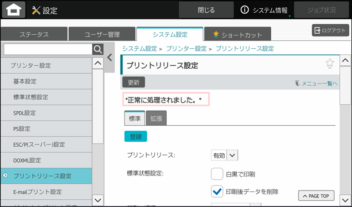Enable 白黒で印刷 checkbox

point(217,174)
